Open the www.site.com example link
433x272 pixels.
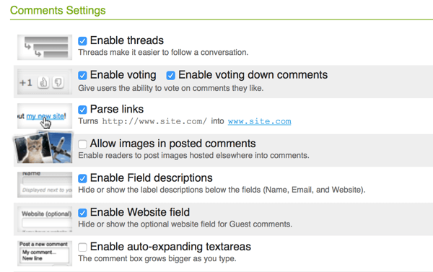[x=259, y=121]
